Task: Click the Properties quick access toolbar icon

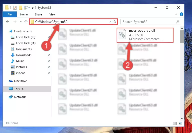Action: click(15, 8)
